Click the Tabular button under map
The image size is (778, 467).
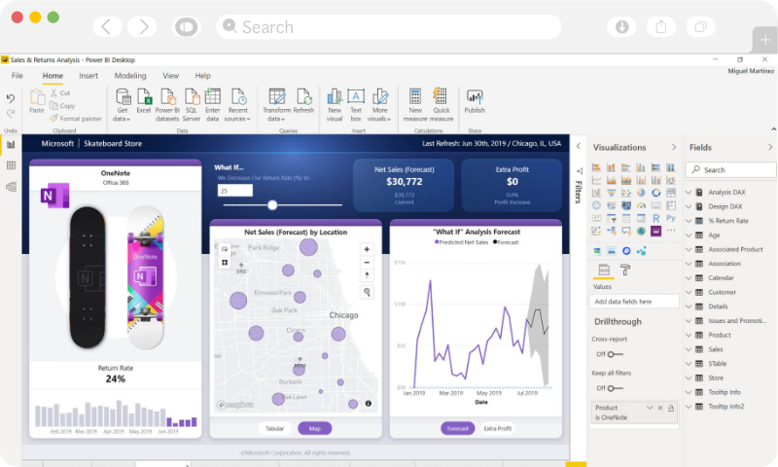click(x=275, y=428)
